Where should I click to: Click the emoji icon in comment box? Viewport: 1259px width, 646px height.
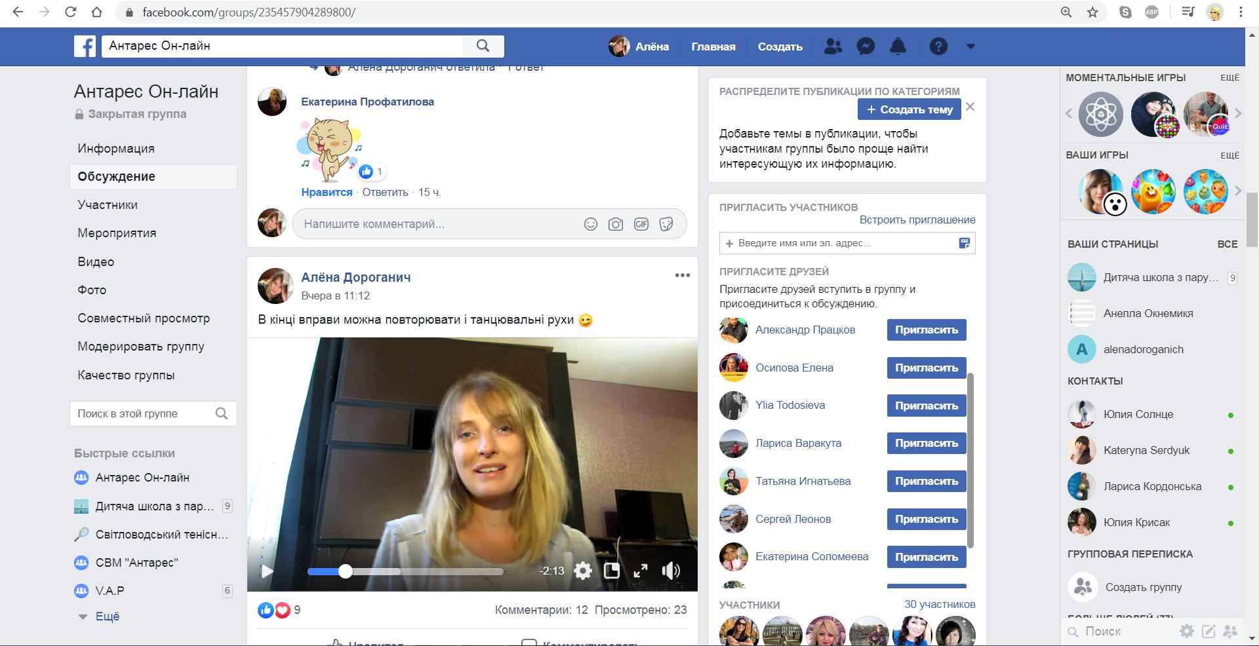591,224
